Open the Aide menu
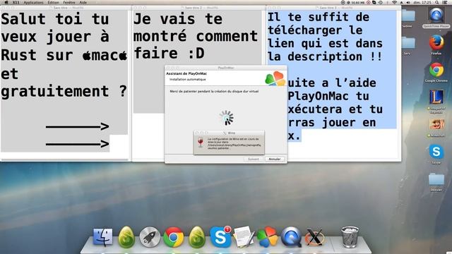 tap(83, 2)
